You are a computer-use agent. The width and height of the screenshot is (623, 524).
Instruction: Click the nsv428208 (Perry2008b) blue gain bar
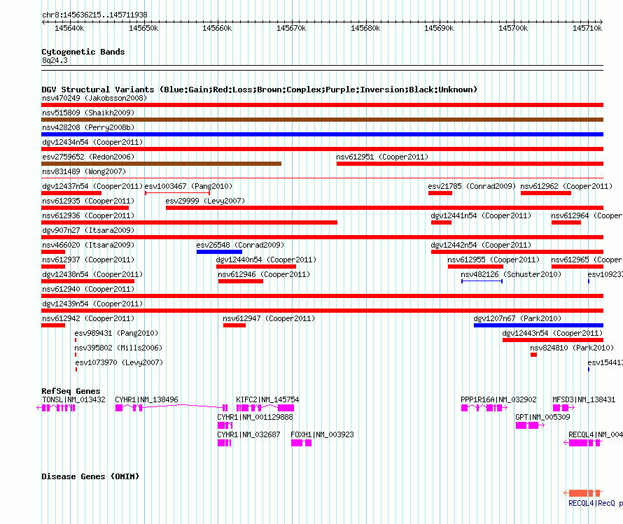point(322,134)
